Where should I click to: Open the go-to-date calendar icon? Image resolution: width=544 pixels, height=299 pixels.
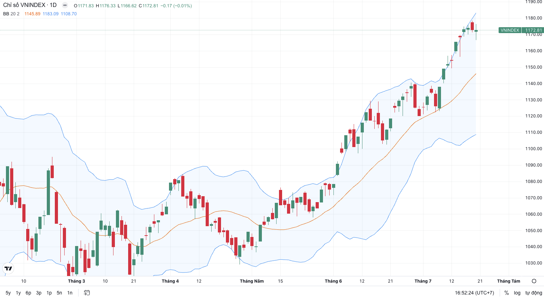pos(87,293)
